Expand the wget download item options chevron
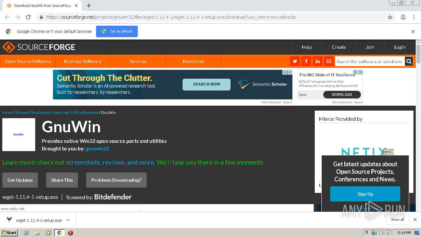This screenshot has width=421, height=237. [68, 220]
